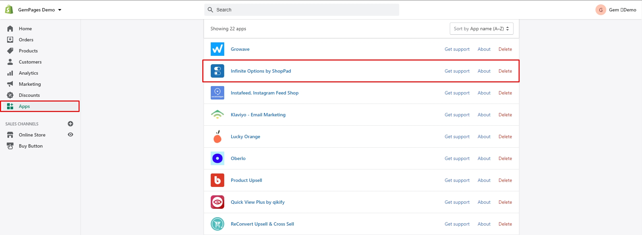Open About for Infinite Options

pos(484,71)
